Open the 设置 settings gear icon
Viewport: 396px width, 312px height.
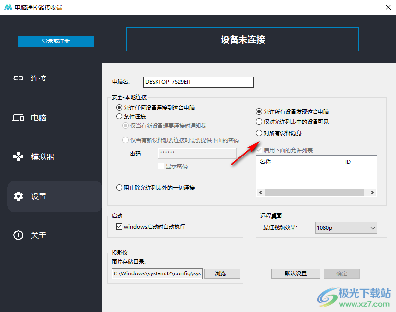[x=18, y=196]
